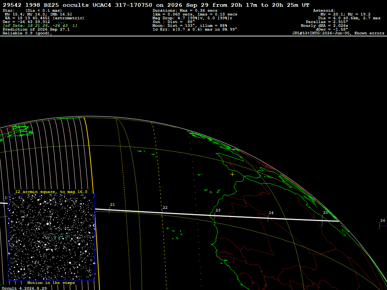Click the target star circle in star chart
The image size is (387, 290).
(51, 237)
